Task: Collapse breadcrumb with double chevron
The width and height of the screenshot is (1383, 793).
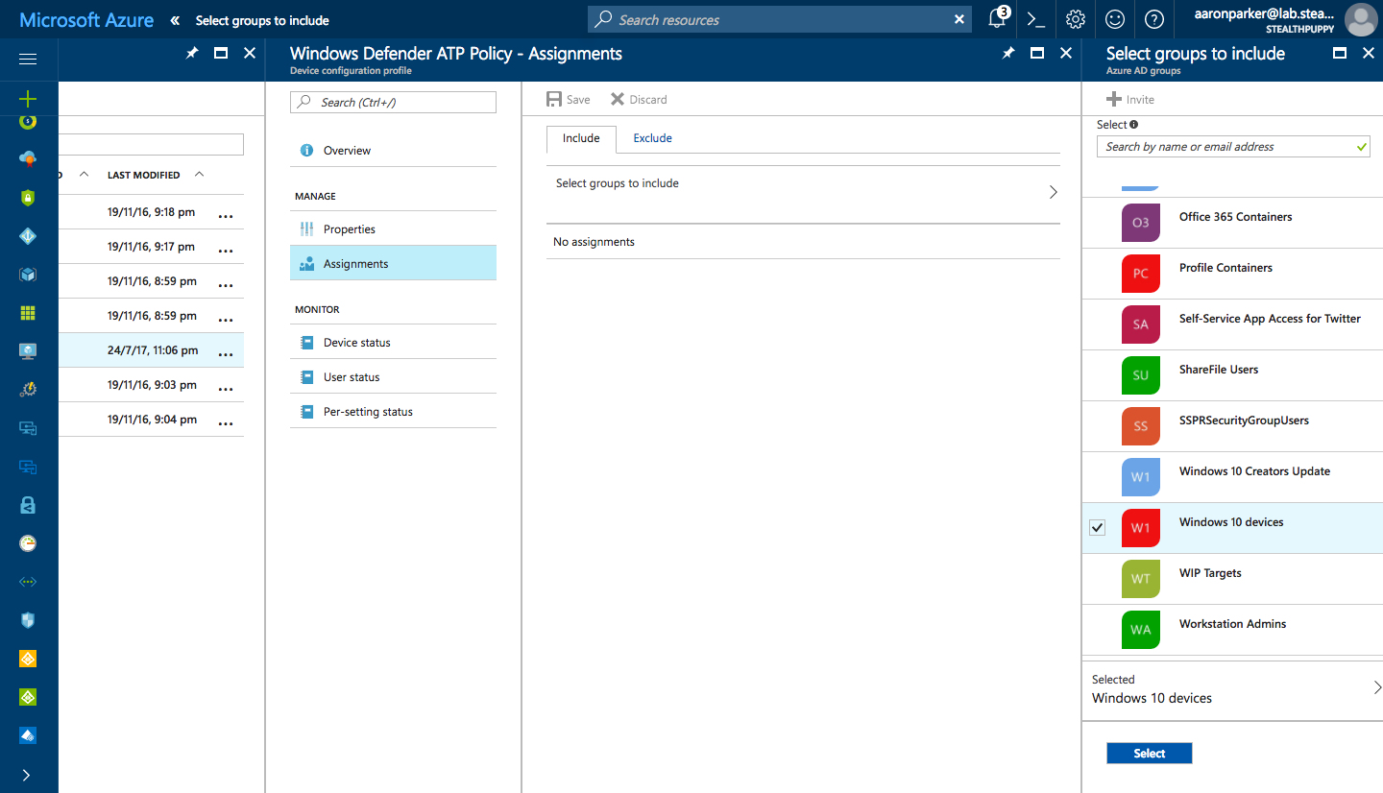Action: point(175,20)
